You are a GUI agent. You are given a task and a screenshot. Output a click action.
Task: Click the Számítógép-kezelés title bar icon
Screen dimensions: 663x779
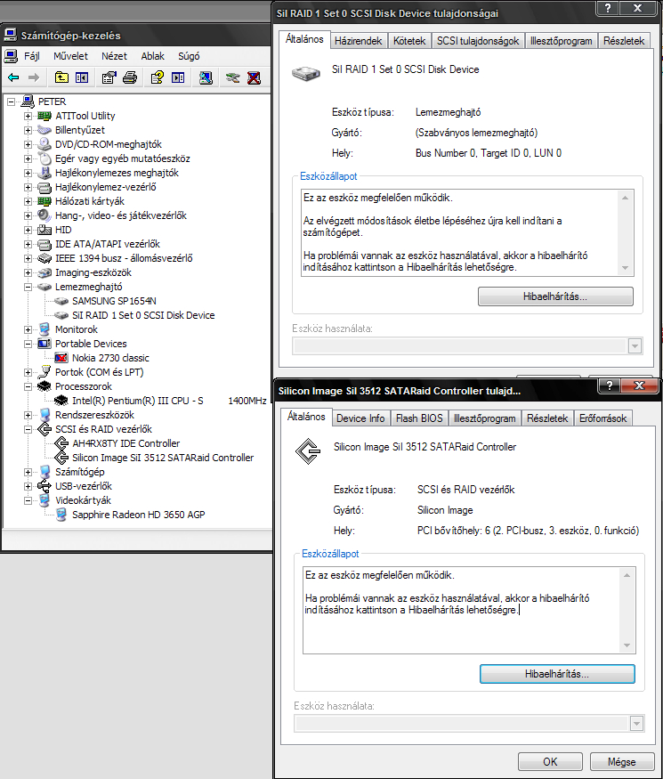(10, 35)
